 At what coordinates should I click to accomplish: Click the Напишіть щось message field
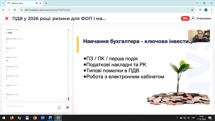tap(29, 106)
